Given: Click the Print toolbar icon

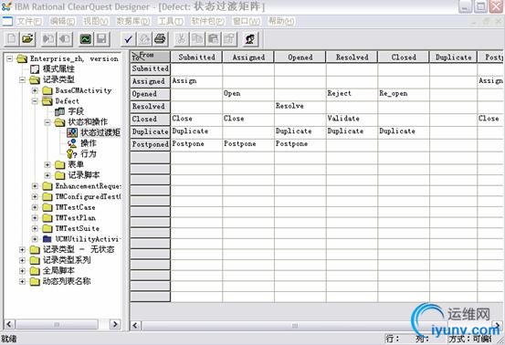Looking at the screenshot, I should tap(160, 39).
